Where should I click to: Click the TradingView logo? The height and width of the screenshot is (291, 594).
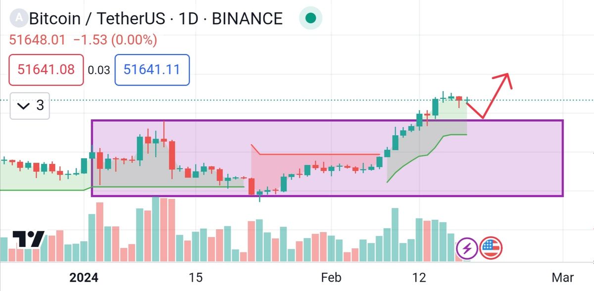point(28,240)
